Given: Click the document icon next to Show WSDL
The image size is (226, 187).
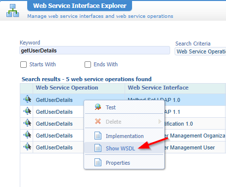Looking at the screenshot, I should pos(98,148).
